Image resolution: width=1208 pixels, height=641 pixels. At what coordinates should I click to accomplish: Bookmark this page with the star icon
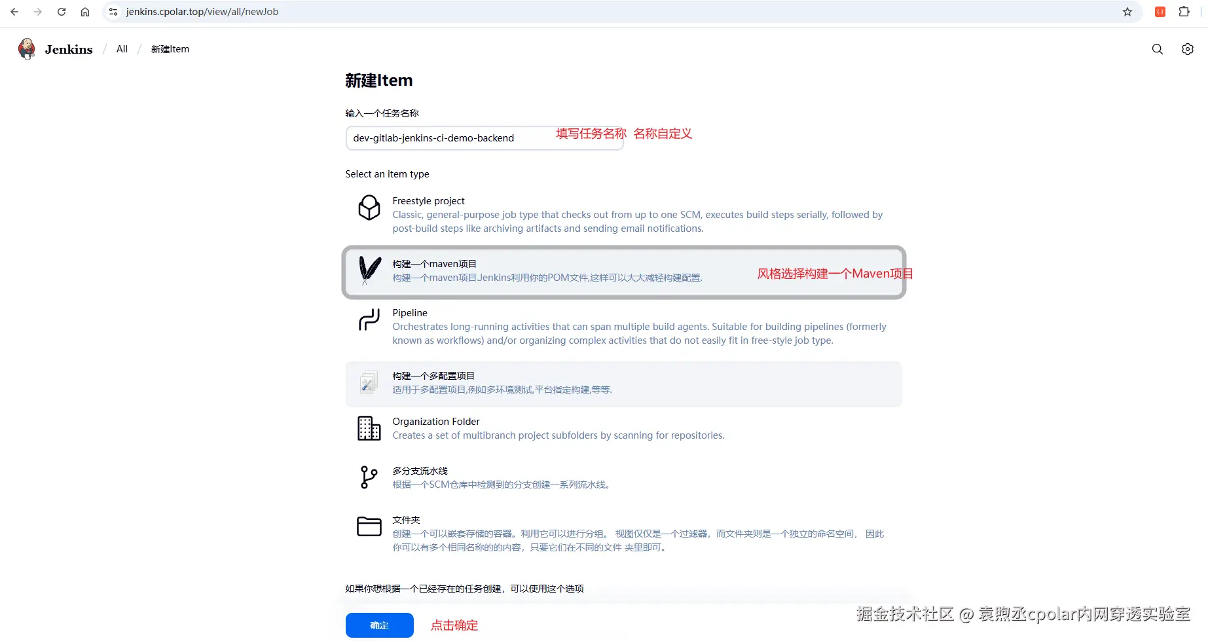coord(1127,12)
